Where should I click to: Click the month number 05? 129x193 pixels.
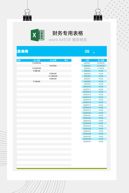(87, 51)
